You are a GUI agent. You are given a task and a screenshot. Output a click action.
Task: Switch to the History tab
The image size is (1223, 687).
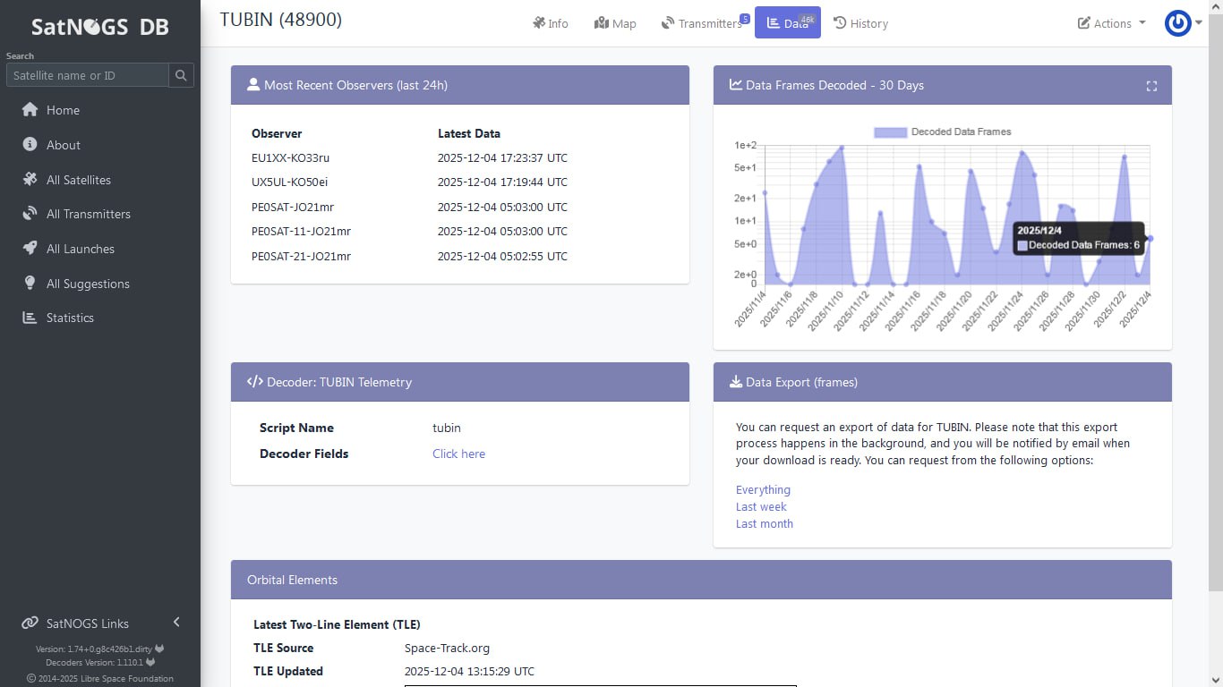(860, 23)
